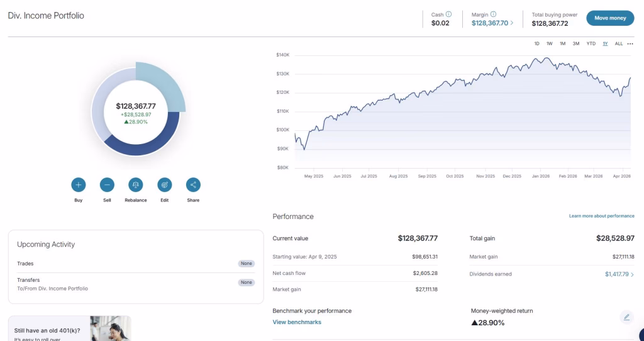Click the Share portfolio icon
Screen dimensions: 644x341
(x=193, y=184)
